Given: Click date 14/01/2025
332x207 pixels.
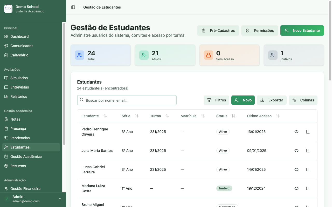Looking at the screenshot, I should [x=256, y=169].
